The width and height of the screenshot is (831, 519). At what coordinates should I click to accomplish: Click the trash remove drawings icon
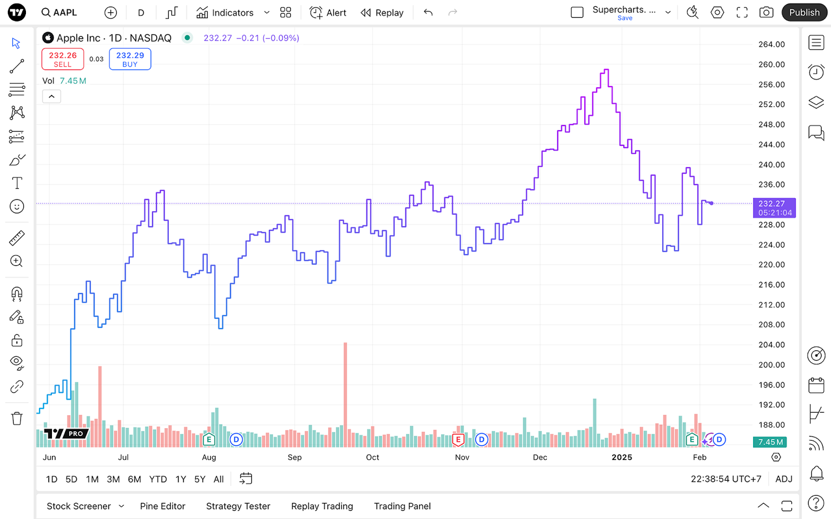coord(17,418)
